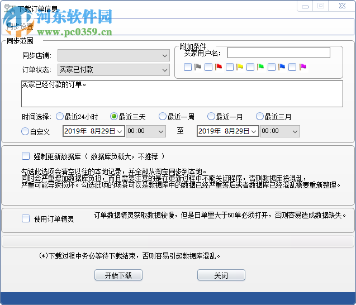Maximize the 下载订单信息 window
This screenshot has width=356, height=305.
coord(321,6)
